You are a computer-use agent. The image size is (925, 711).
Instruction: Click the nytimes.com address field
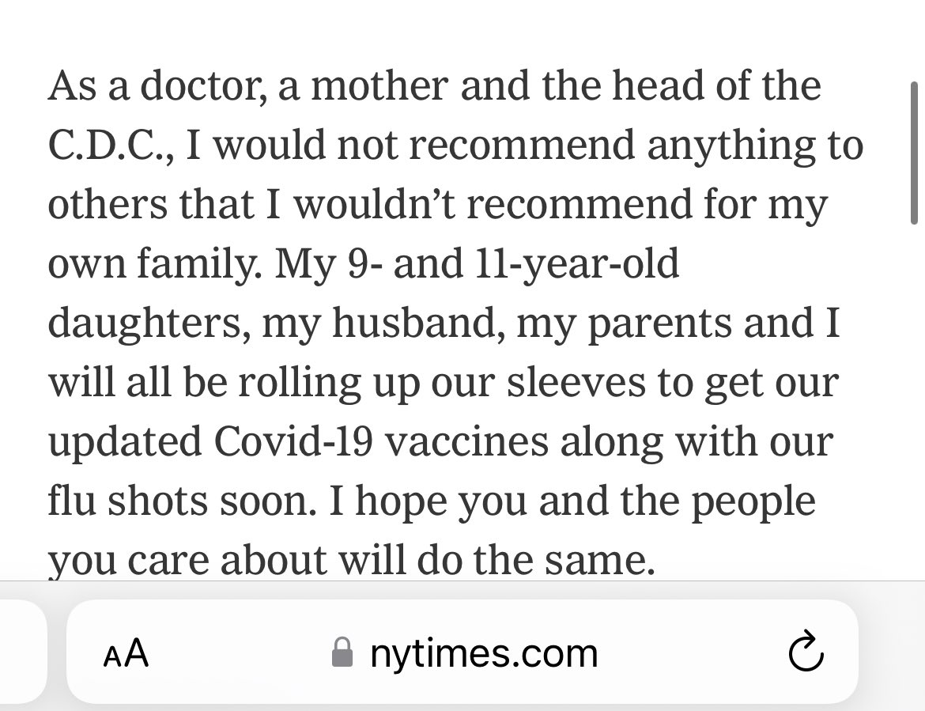coord(482,653)
